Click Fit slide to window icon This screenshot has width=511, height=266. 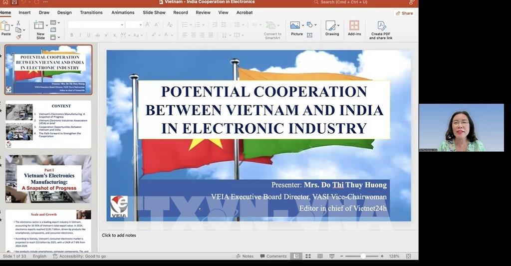(x=408, y=256)
